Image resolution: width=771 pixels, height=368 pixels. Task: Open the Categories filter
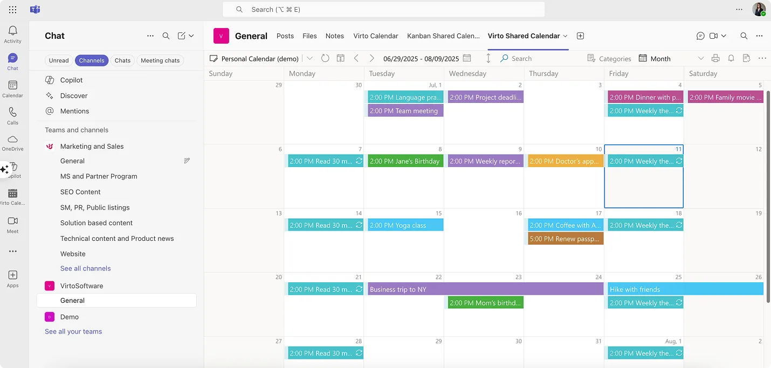tap(609, 59)
